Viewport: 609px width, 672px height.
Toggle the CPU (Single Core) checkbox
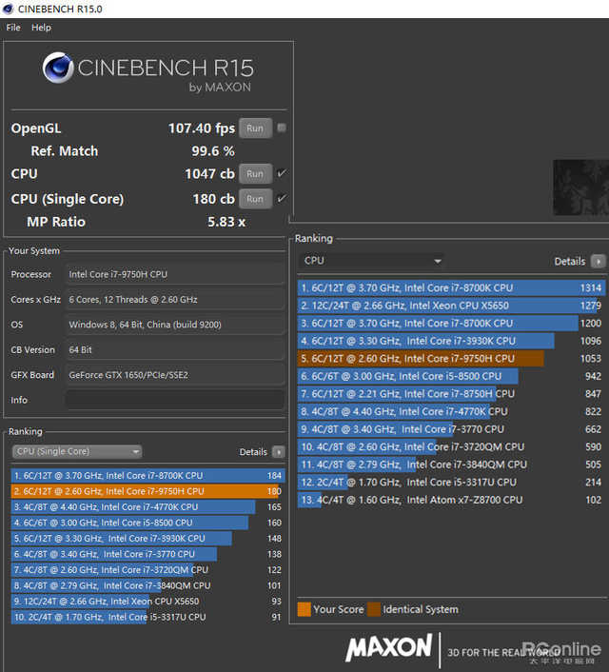click(282, 198)
